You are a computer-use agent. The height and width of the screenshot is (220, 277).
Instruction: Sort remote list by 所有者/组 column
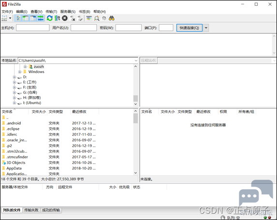[x=246, y=112]
